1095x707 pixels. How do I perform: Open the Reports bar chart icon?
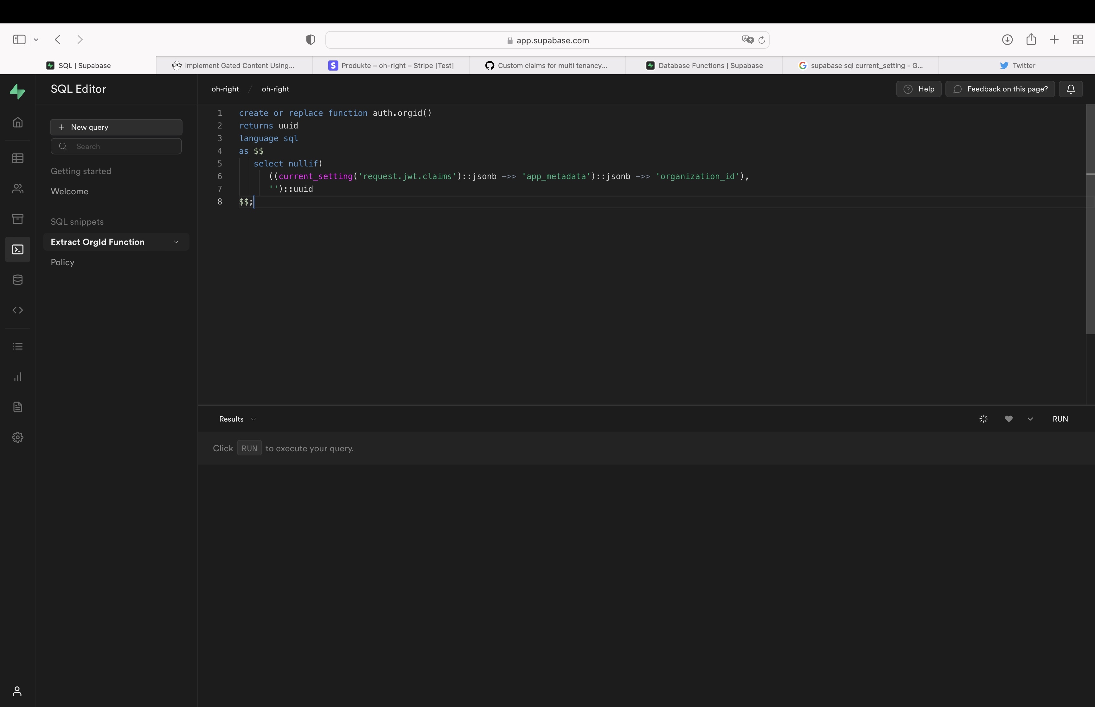(x=17, y=377)
